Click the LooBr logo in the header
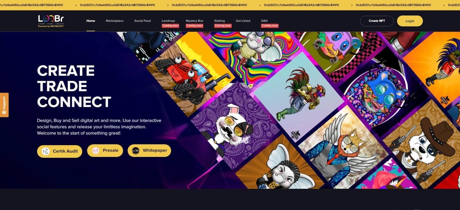Viewport: 460px width, 210px height. 51,21
